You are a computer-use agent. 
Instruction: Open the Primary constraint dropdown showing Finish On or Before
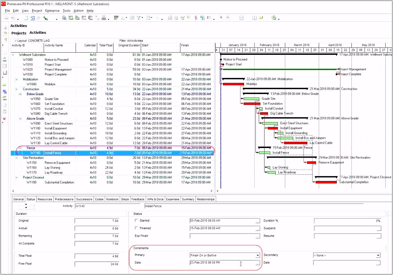point(258,255)
